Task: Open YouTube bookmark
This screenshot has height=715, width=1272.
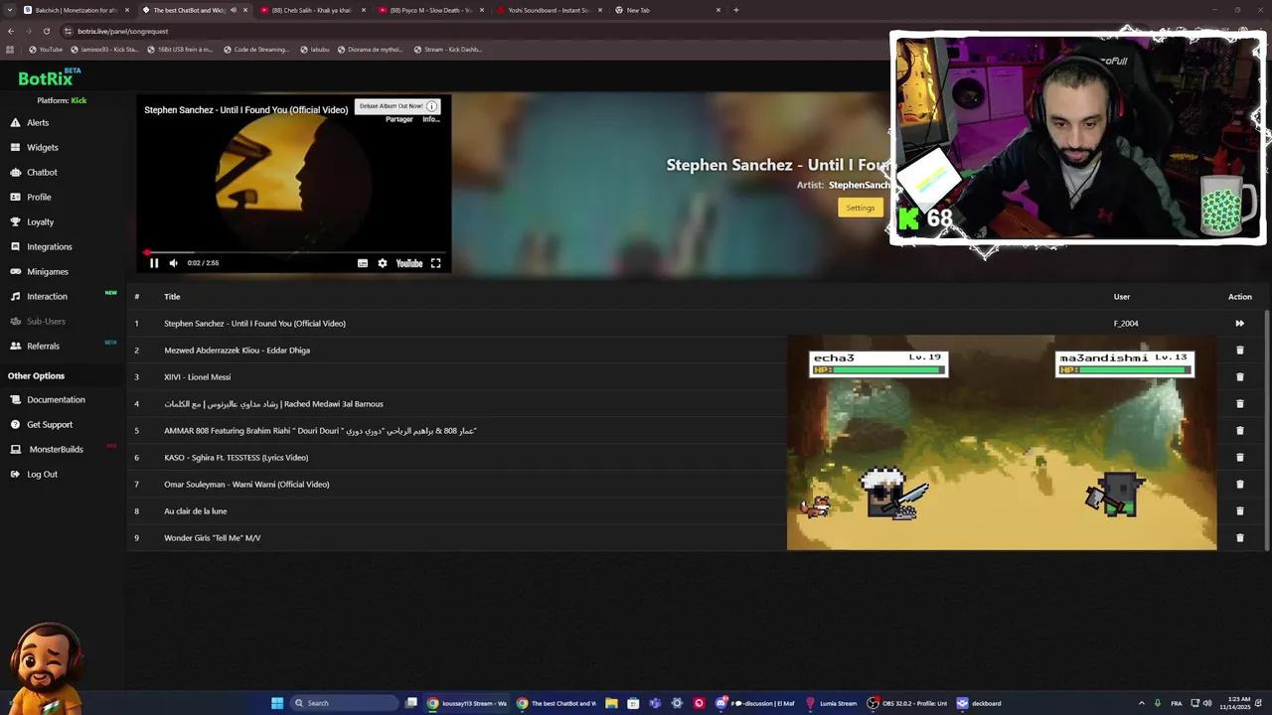Action: 46,49
